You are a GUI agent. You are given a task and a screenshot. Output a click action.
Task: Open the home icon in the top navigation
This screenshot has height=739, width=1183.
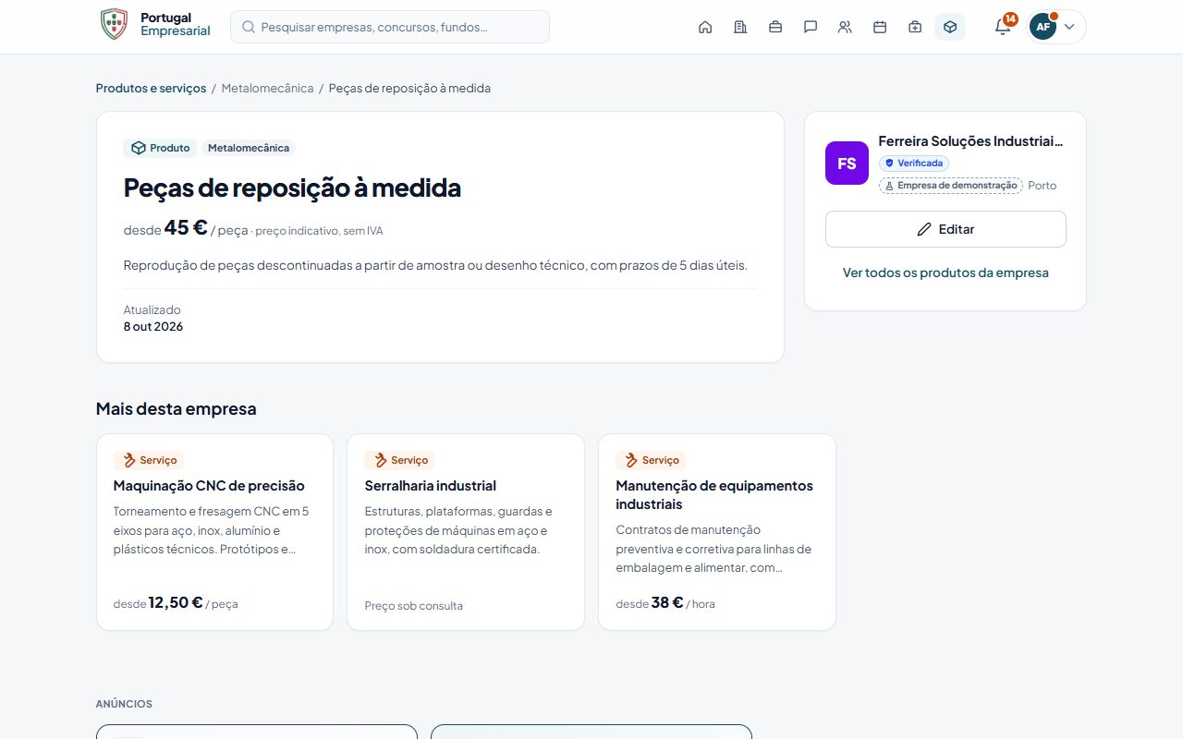point(705,27)
